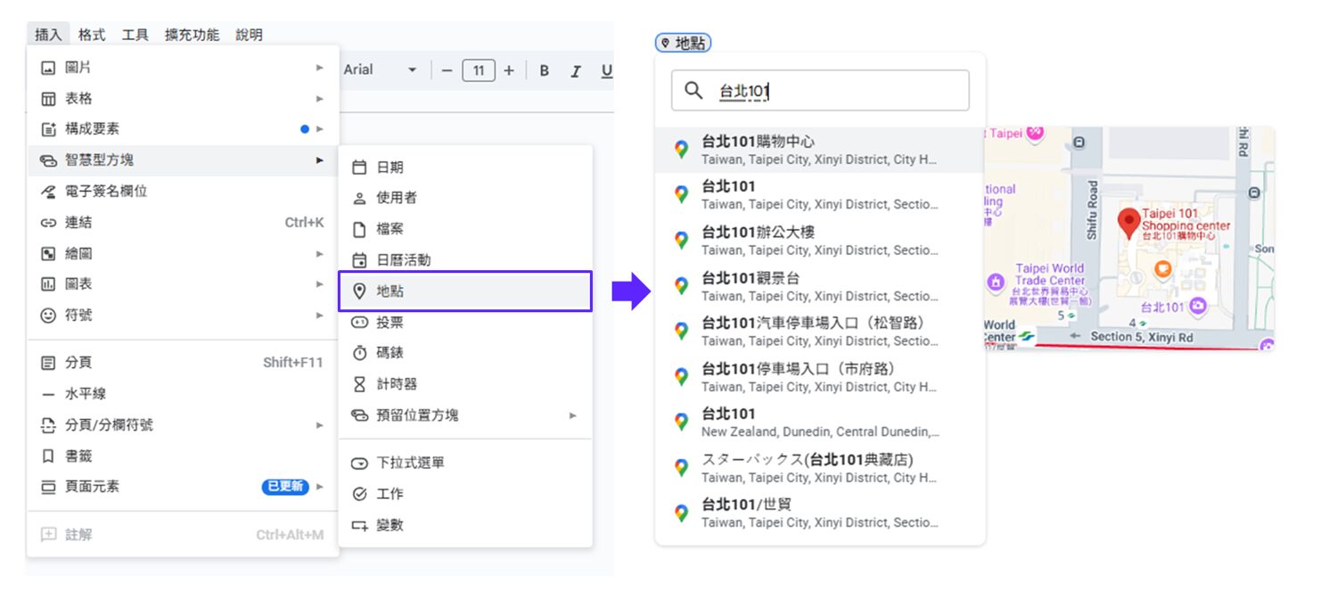Click the 構成要素 building blocks icon

click(48, 129)
